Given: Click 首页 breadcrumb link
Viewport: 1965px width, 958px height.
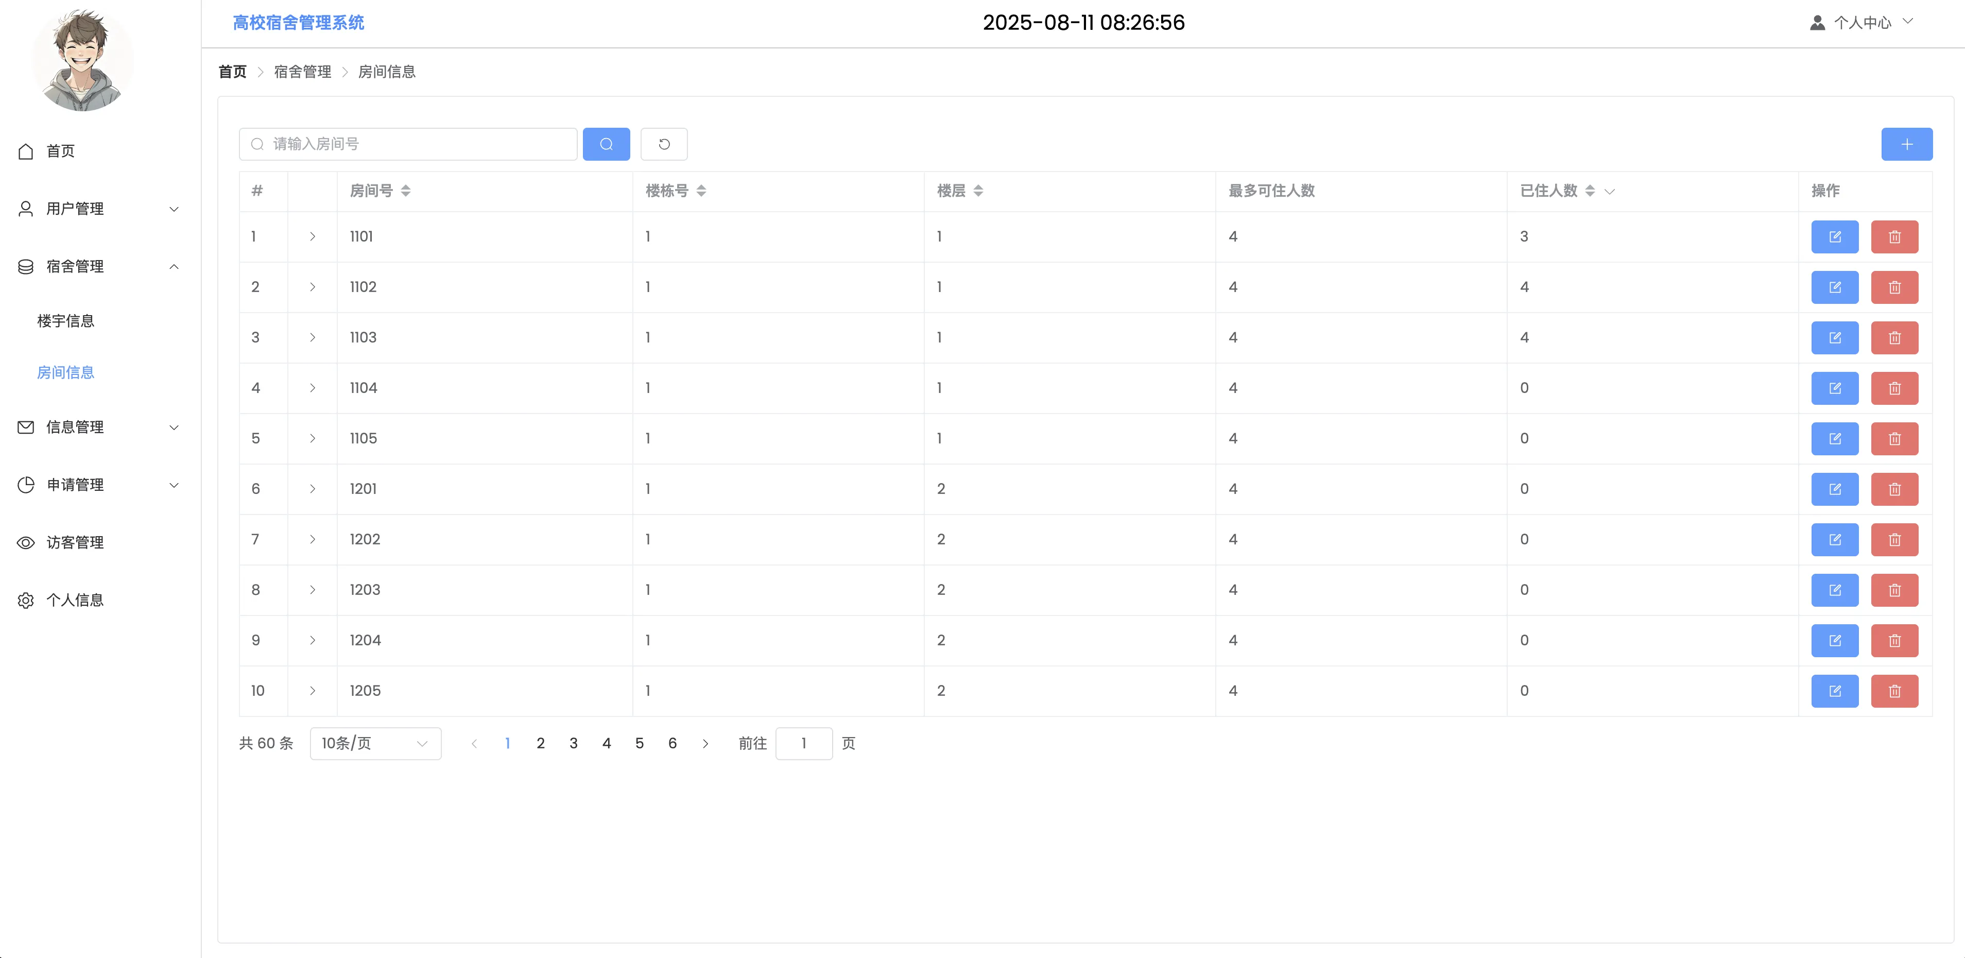Looking at the screenshot, I should tap(232, 72).
